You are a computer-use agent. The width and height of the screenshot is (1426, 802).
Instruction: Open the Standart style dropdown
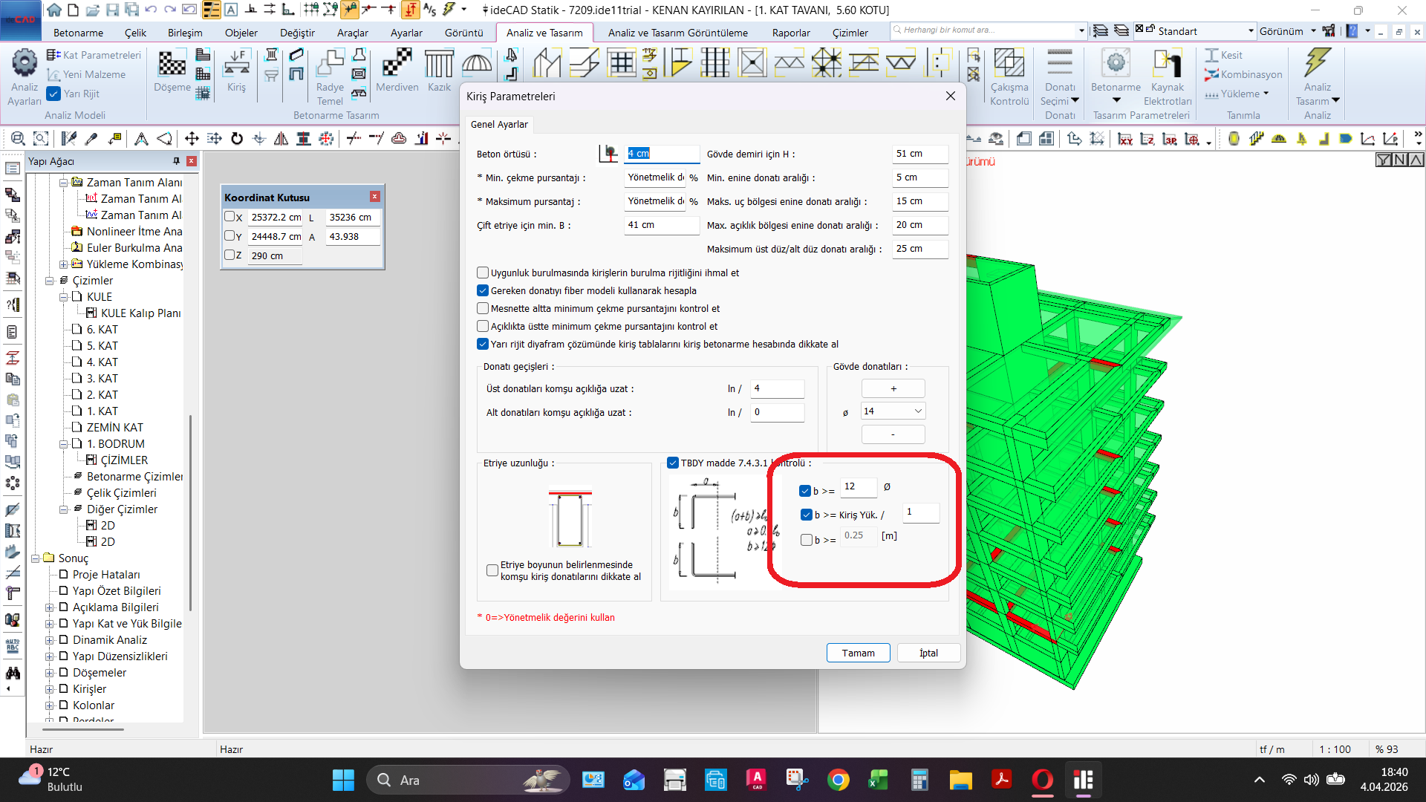point(1251,31)
